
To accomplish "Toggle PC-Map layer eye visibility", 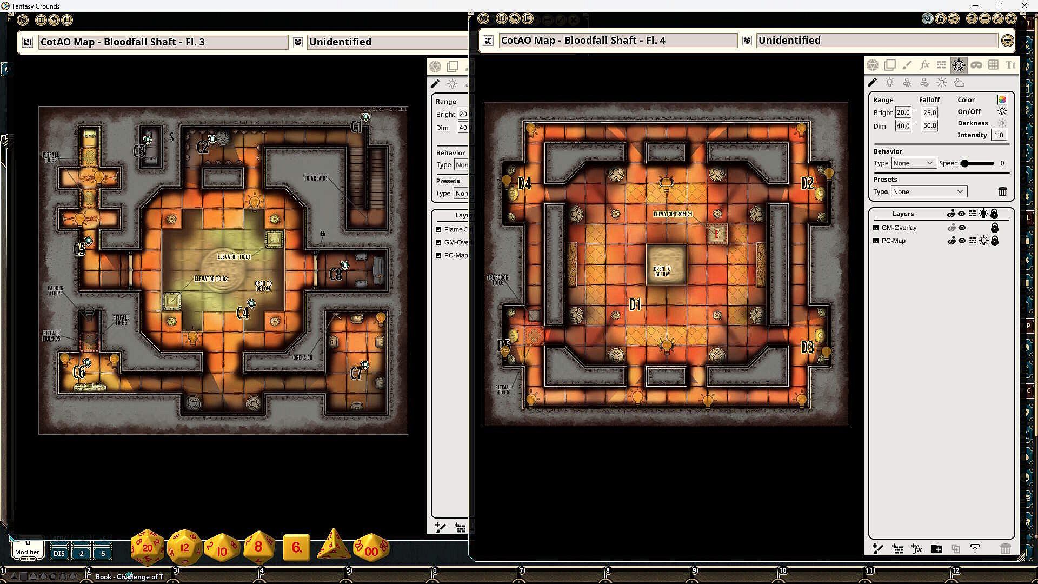I will [962, 241].
